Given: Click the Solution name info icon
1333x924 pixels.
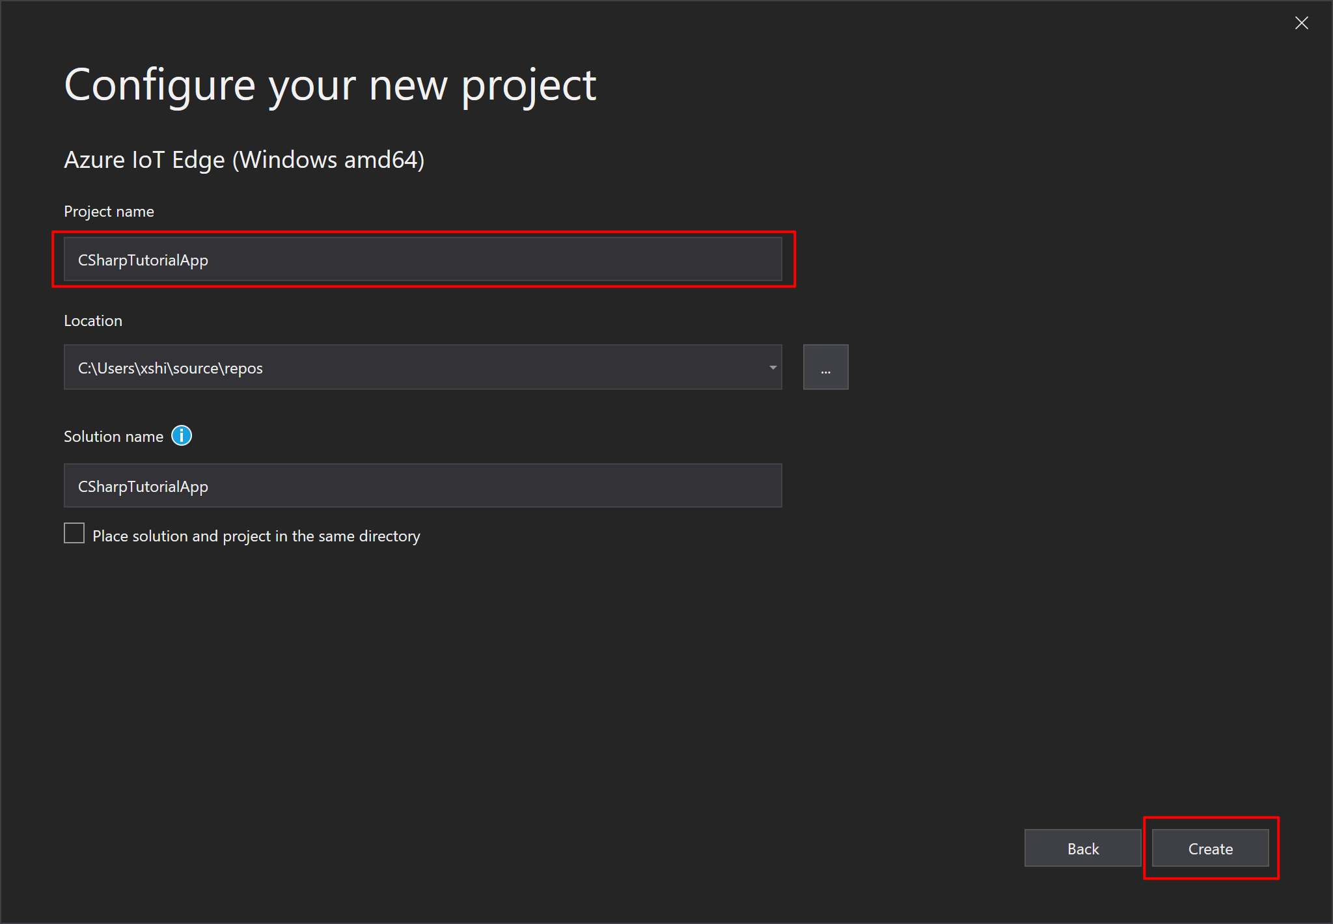Looking at the screenshot, I should pyautogui.click(x=182, y=435).
